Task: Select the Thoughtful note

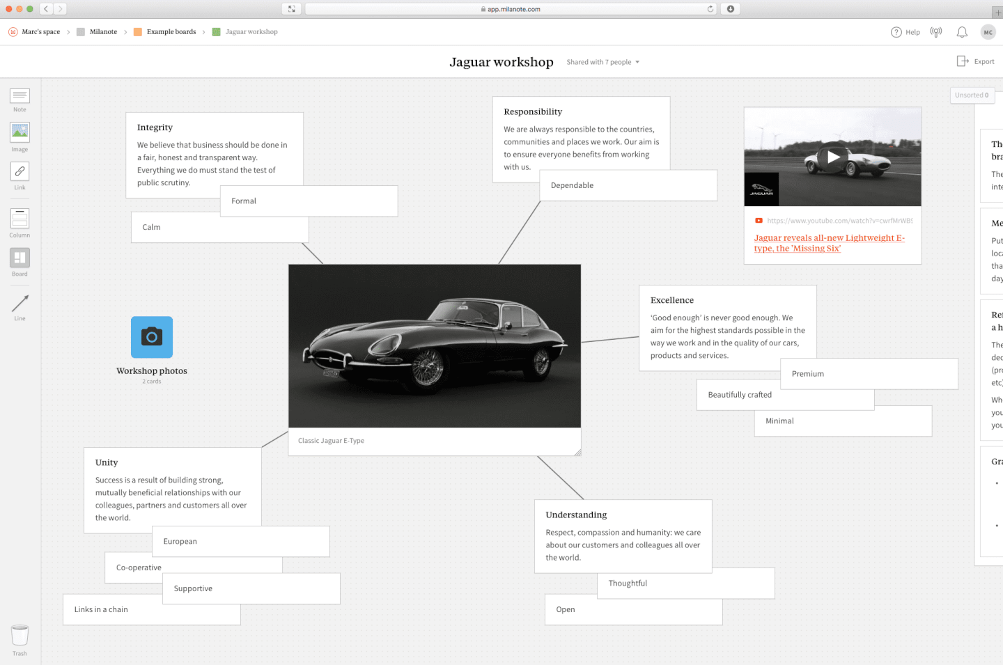Action: tap(686, 584)
